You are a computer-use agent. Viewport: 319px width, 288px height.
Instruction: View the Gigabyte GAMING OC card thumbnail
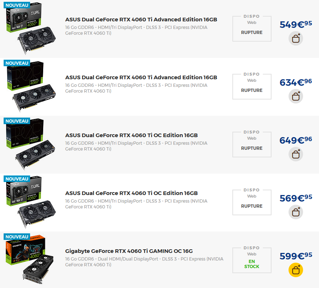pyautogui.click(x=30, y=260)
